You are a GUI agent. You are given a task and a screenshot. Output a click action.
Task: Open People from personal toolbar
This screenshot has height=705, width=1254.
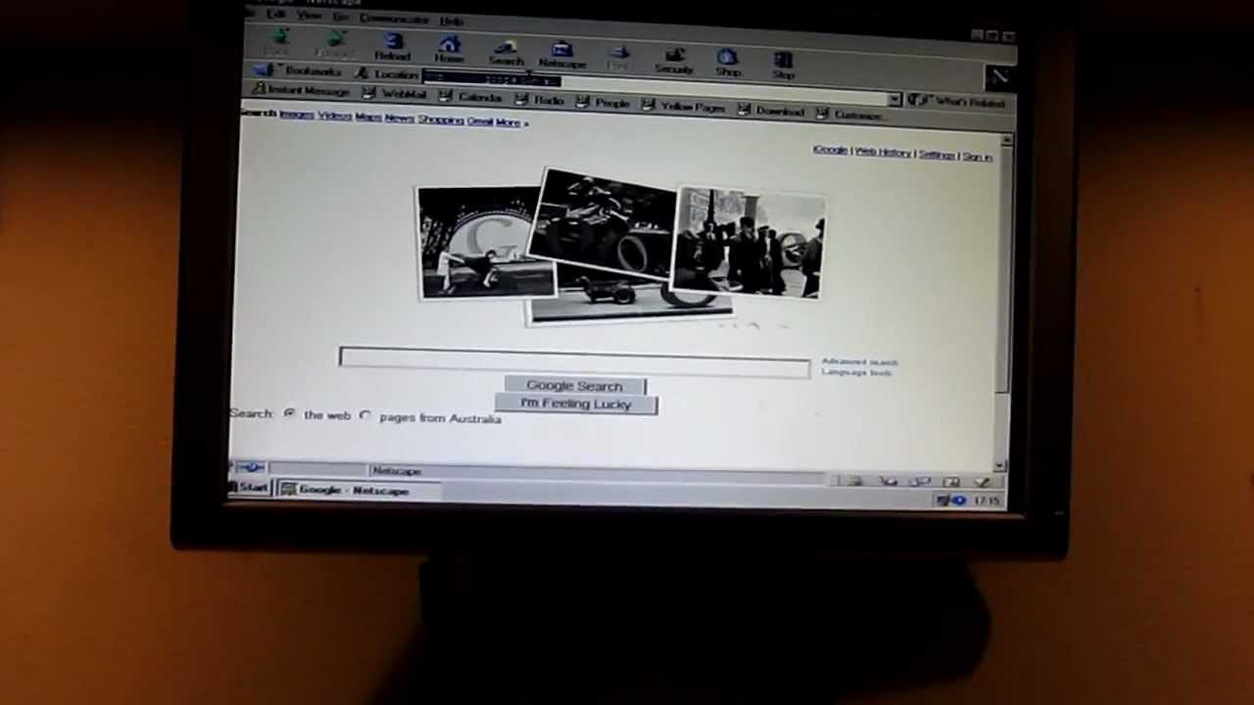coord(603,103)
